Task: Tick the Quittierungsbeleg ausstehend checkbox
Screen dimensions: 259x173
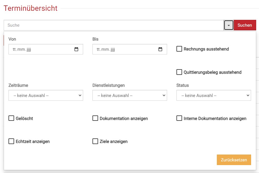Action: coord(179,72)
